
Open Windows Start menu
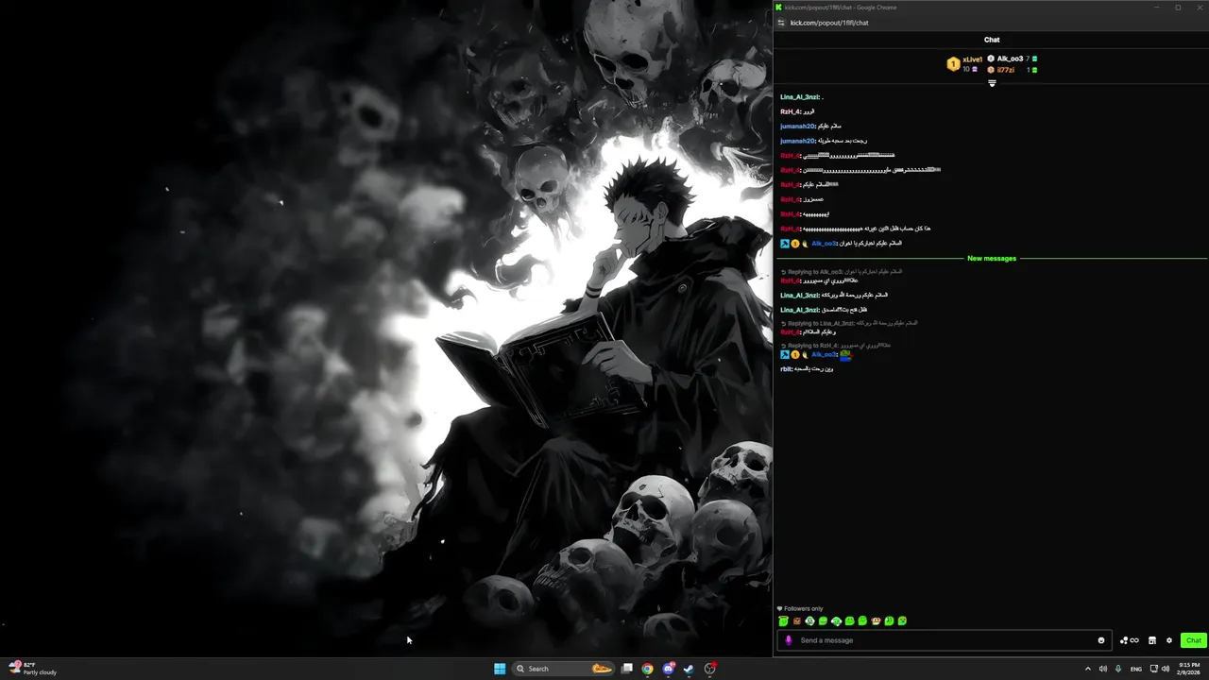500,669
